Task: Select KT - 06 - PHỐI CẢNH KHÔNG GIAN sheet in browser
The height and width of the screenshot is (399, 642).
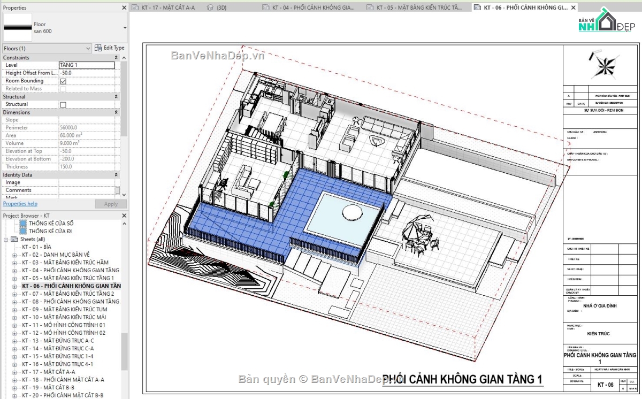Action: point(71,286)
